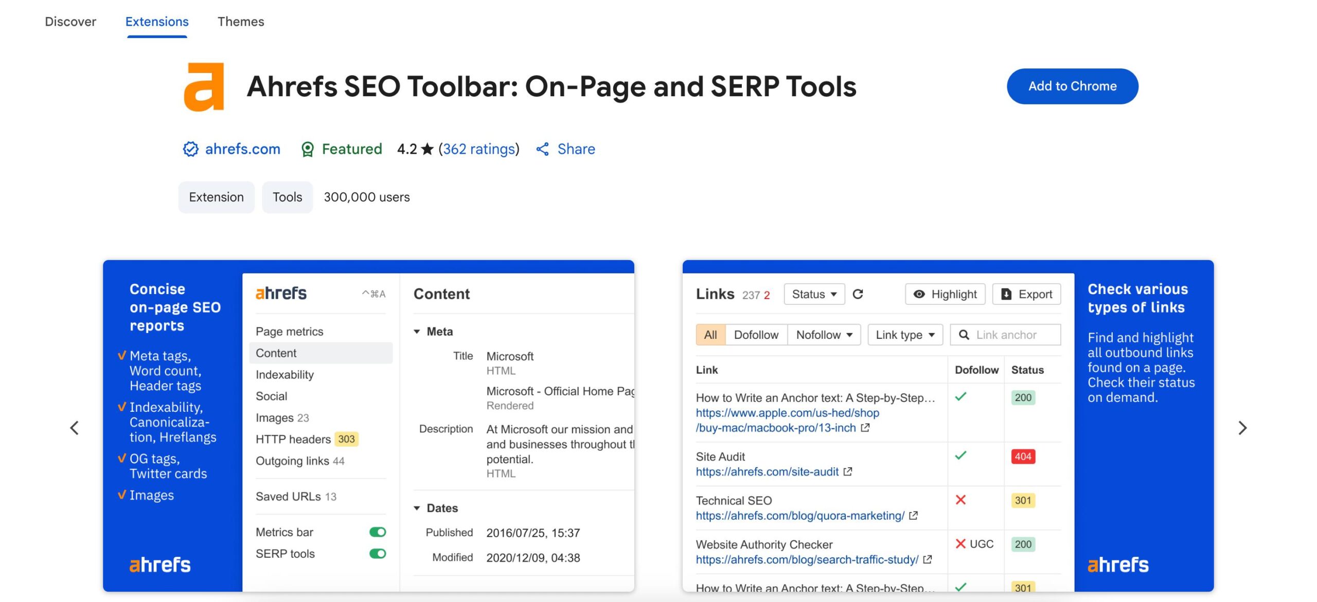Switch to the Extensions tab
Viewport: 1317px width, 602px height.
click(157, 22)
